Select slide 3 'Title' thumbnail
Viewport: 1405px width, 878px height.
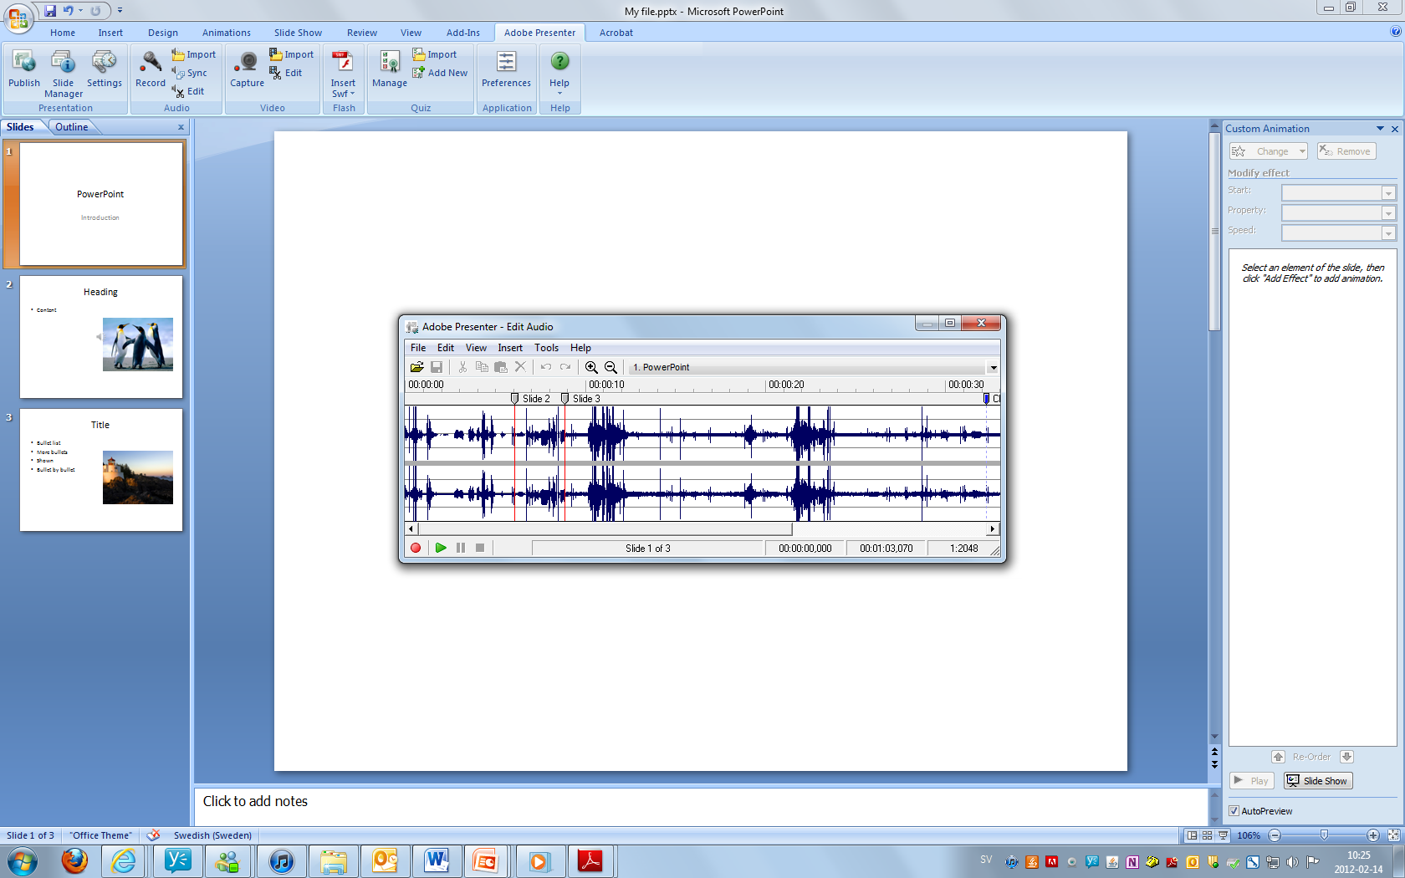tap(101, 470)
